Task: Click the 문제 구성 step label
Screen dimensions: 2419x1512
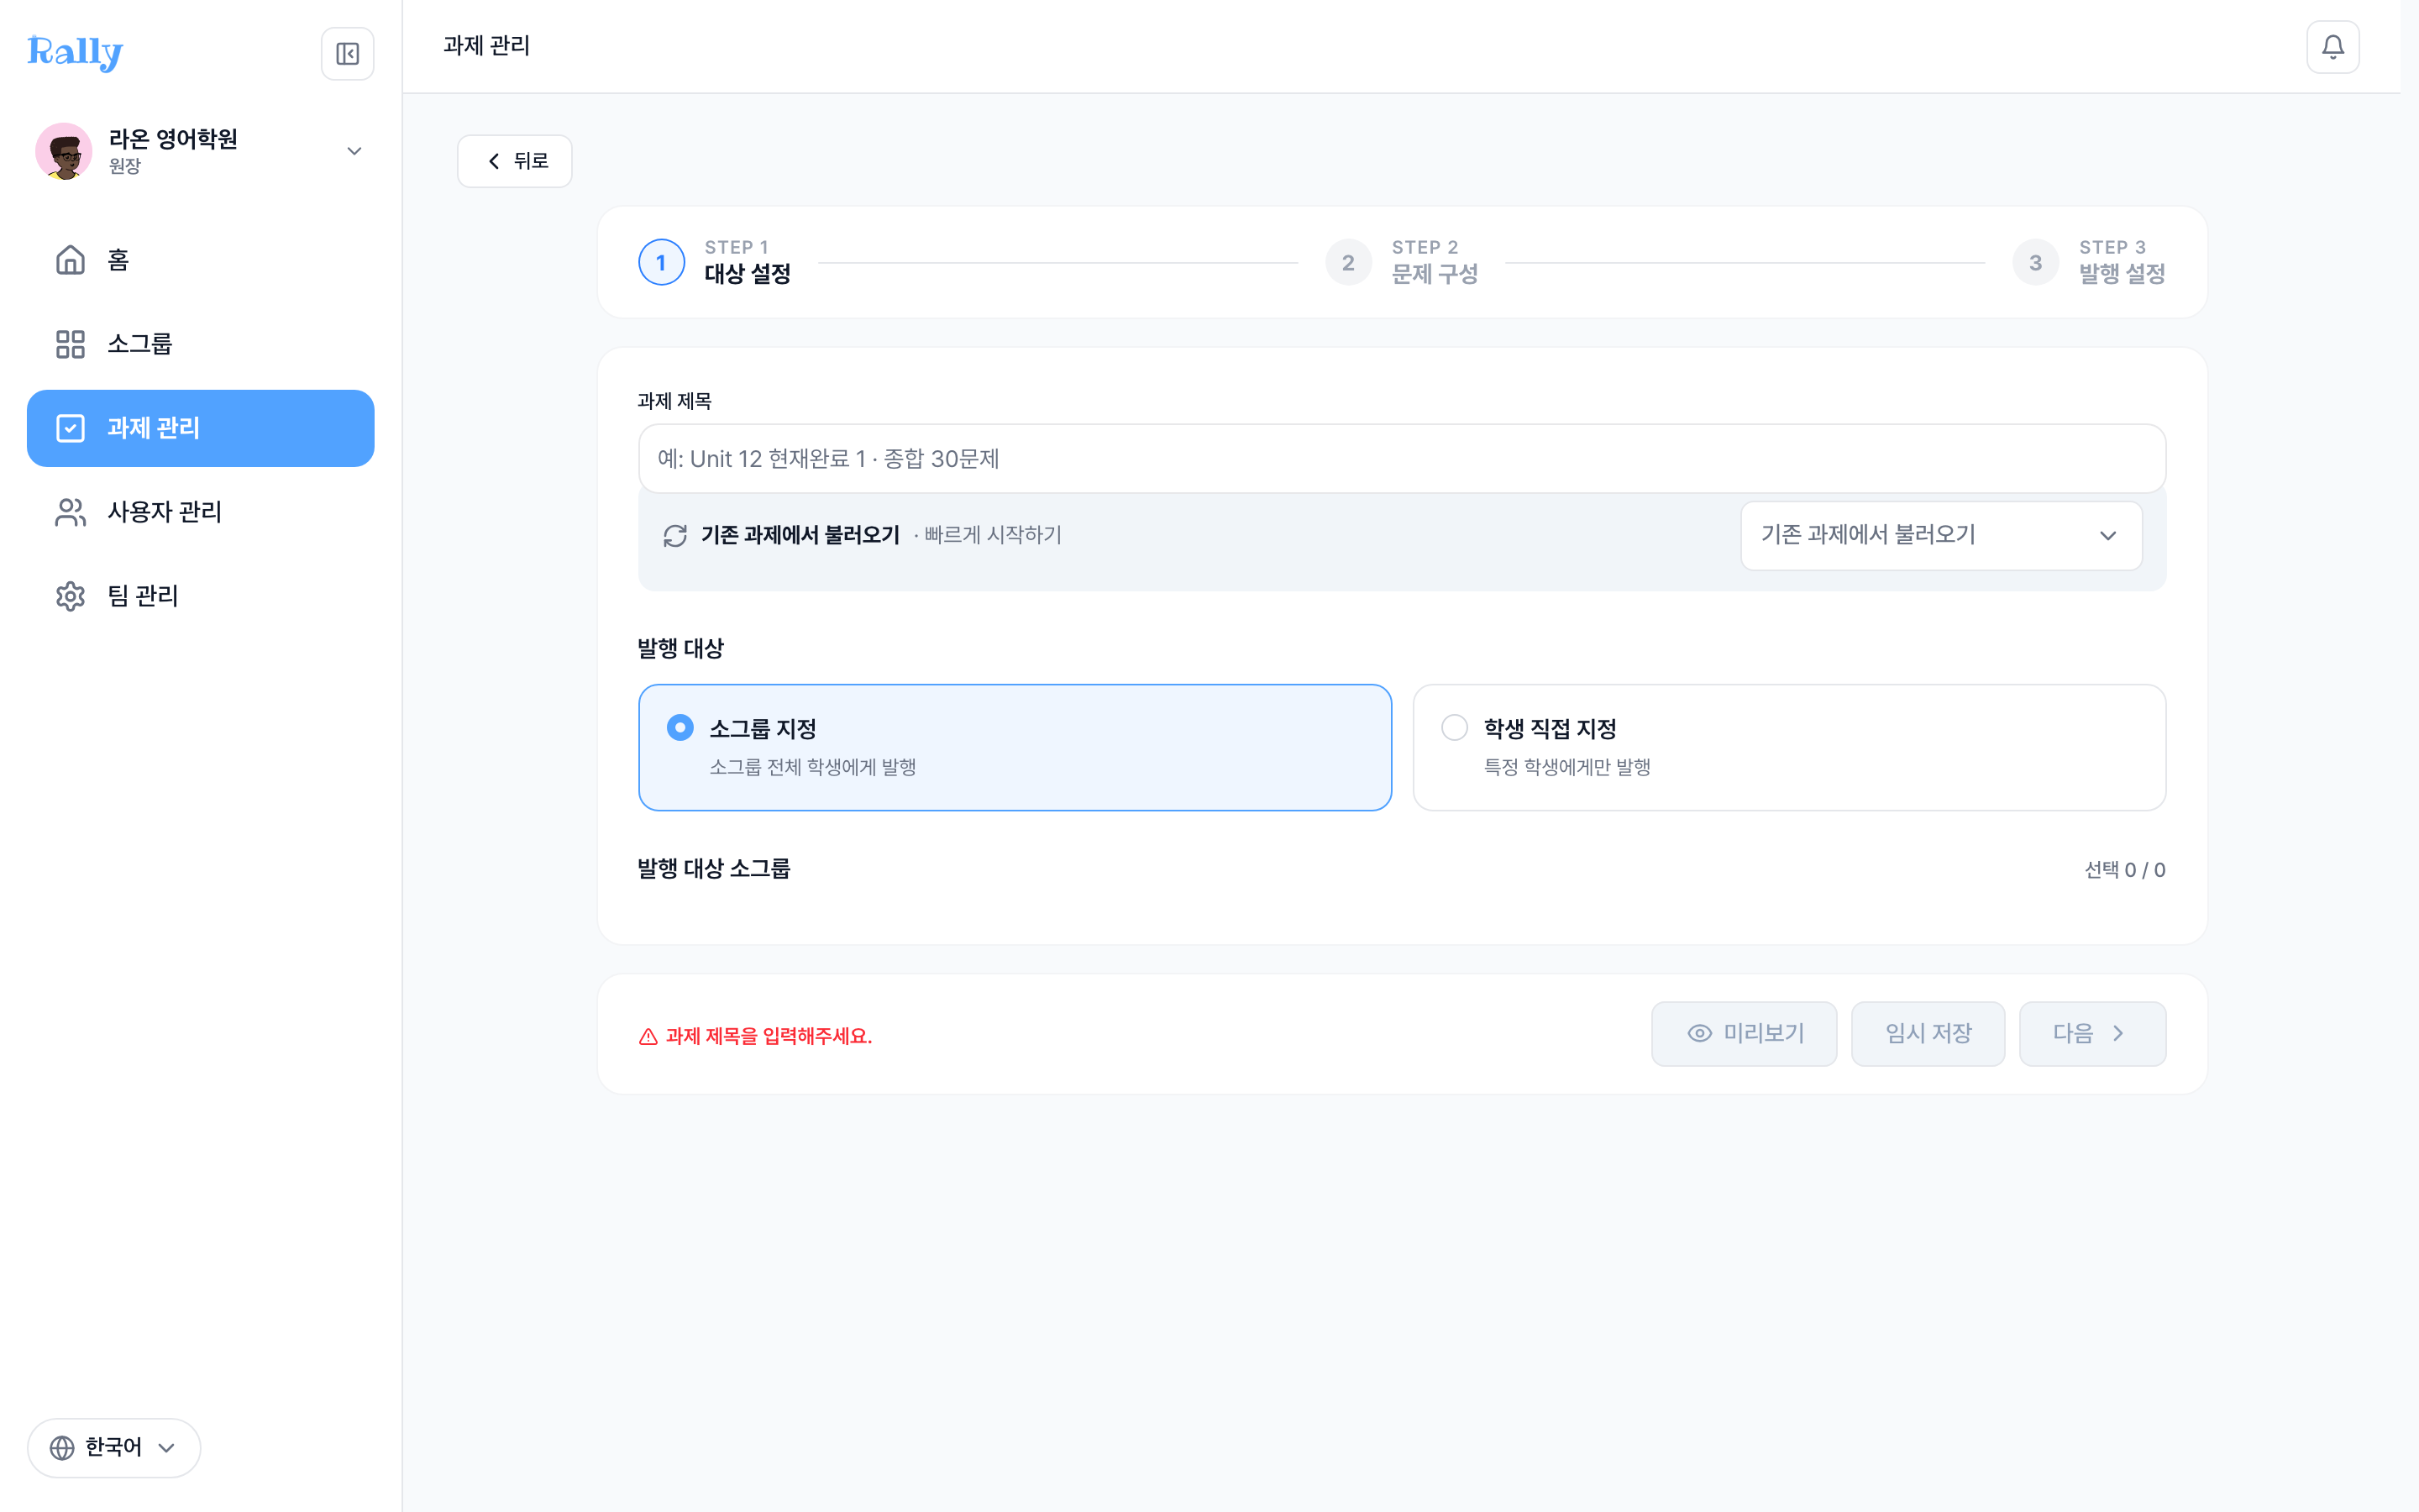Action: click(1435, 274)
